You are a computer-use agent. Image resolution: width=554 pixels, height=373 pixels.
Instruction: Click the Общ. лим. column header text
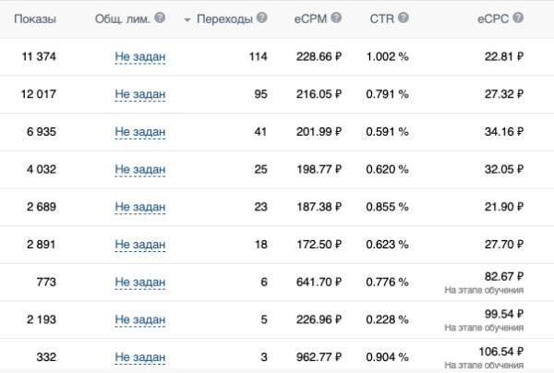click(x=122, y=18)
